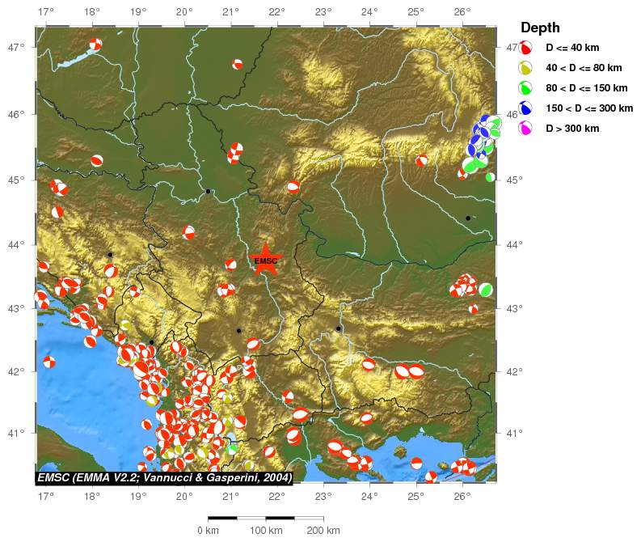Click the magenta D > 300 km legend icon

525,129
